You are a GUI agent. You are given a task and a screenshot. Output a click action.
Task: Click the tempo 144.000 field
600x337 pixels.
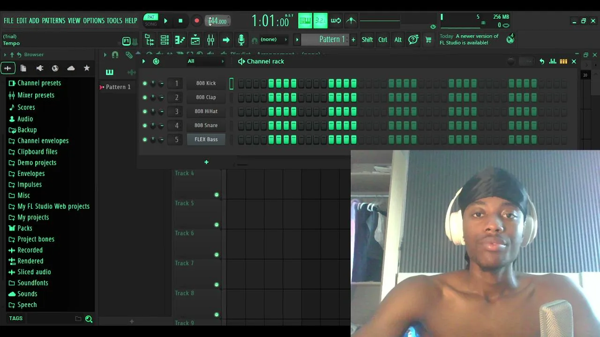pos(217,21)
